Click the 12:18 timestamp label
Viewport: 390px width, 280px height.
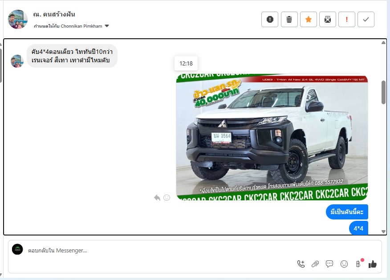click(x=186, y=64)
